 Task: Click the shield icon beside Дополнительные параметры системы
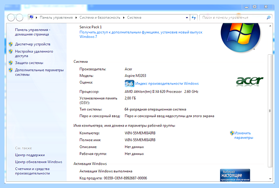click(11, 70)
